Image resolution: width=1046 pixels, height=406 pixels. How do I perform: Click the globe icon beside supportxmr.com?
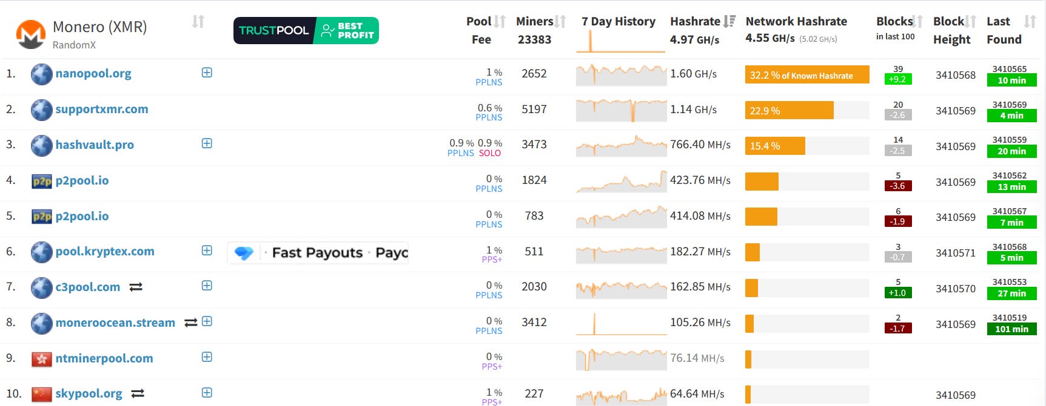[41, 110]
